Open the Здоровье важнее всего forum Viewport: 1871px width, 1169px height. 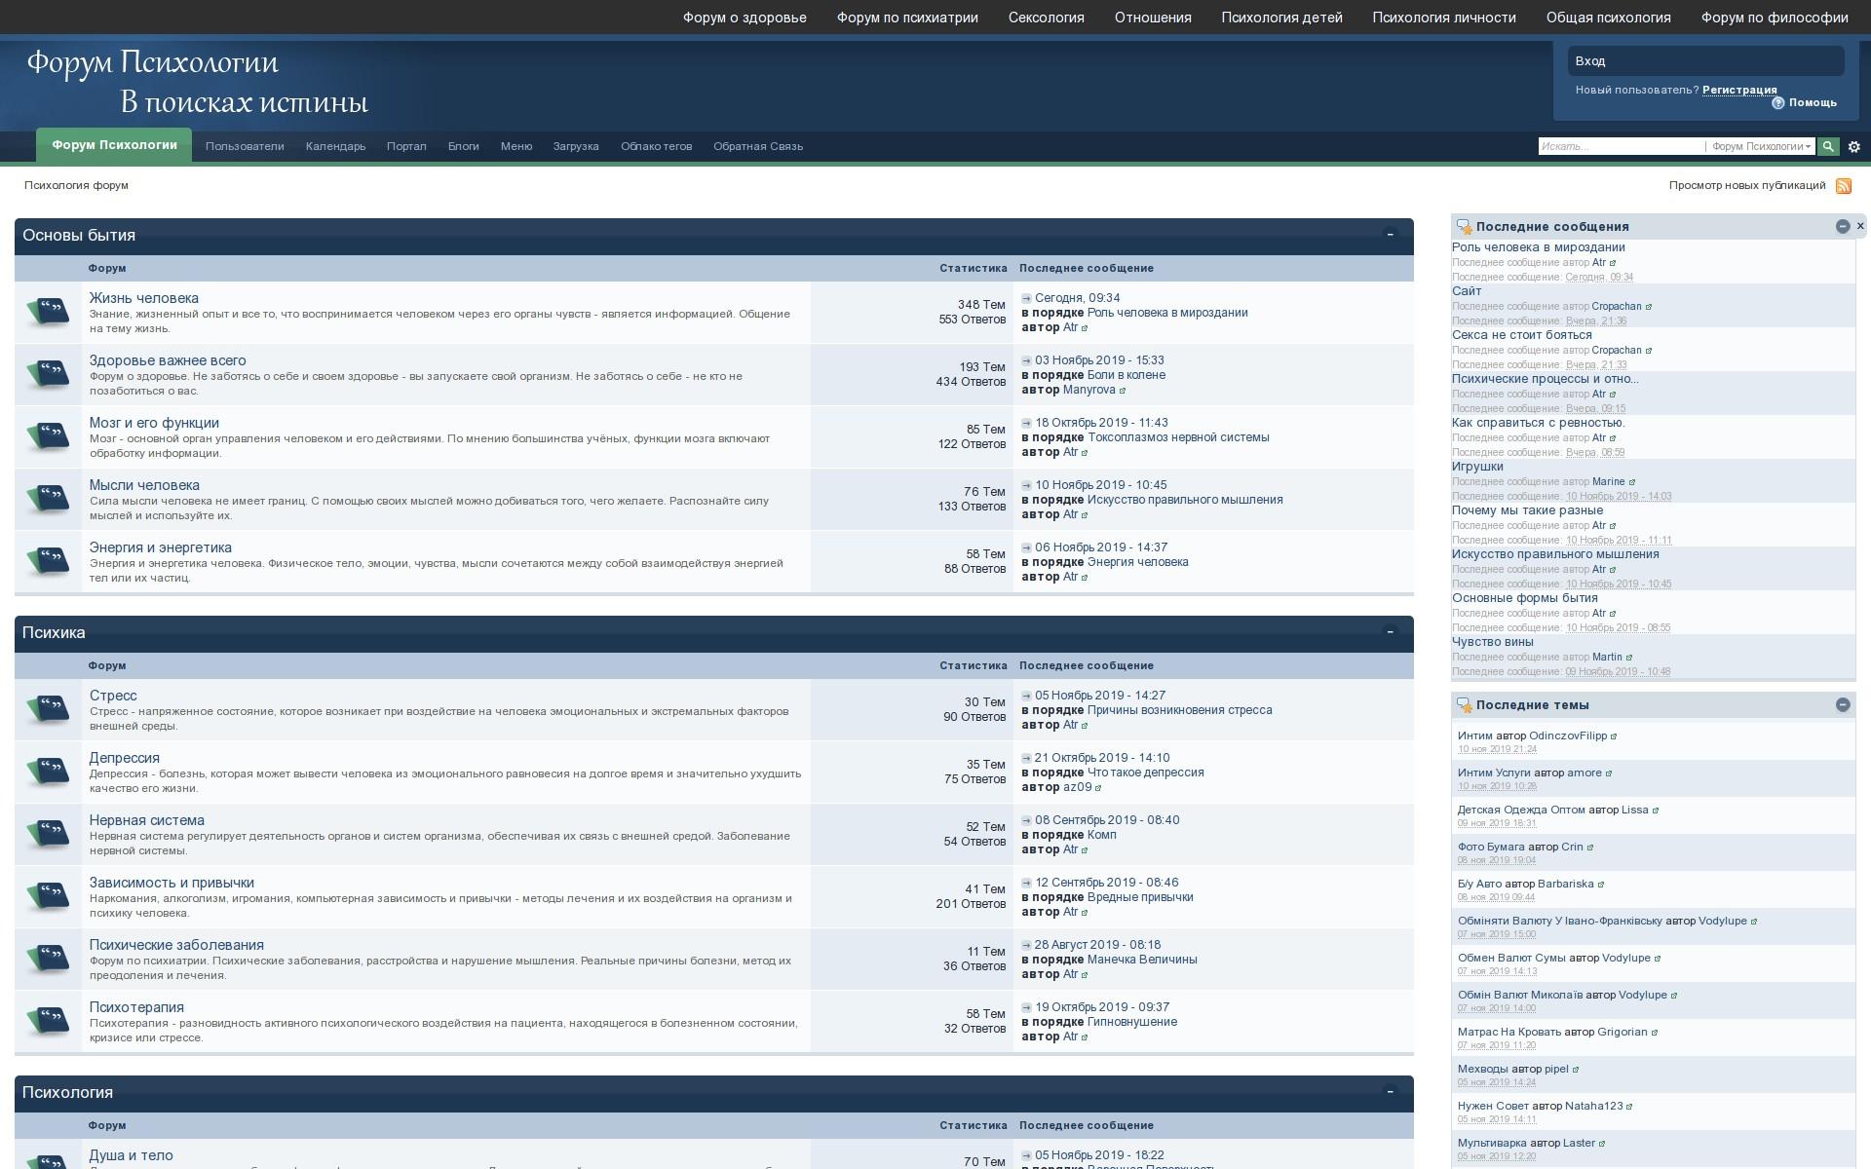(168, 360)
